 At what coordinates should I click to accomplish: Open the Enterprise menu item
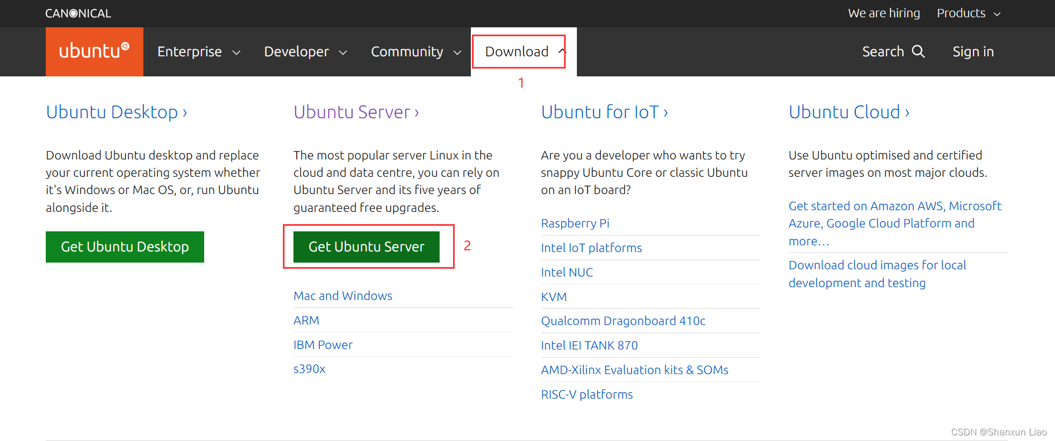point(190,52)
